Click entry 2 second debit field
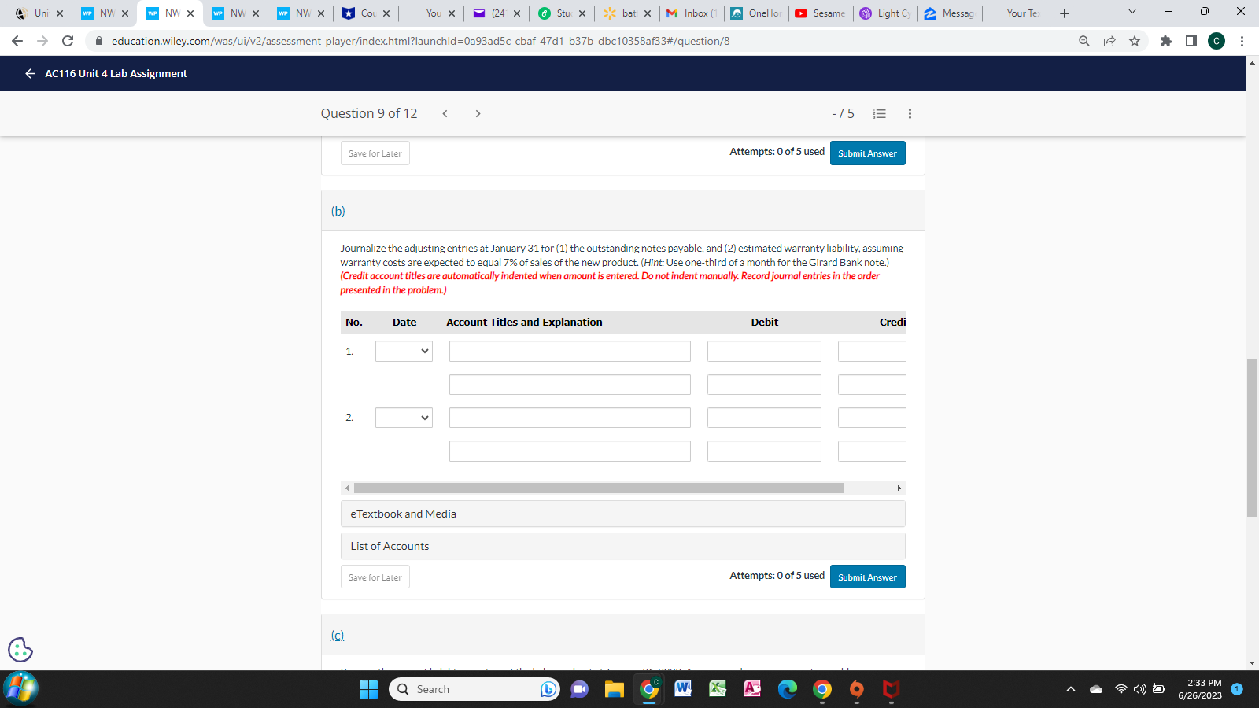Screen dimensions: 1259x708 click(x=764, y=451)
